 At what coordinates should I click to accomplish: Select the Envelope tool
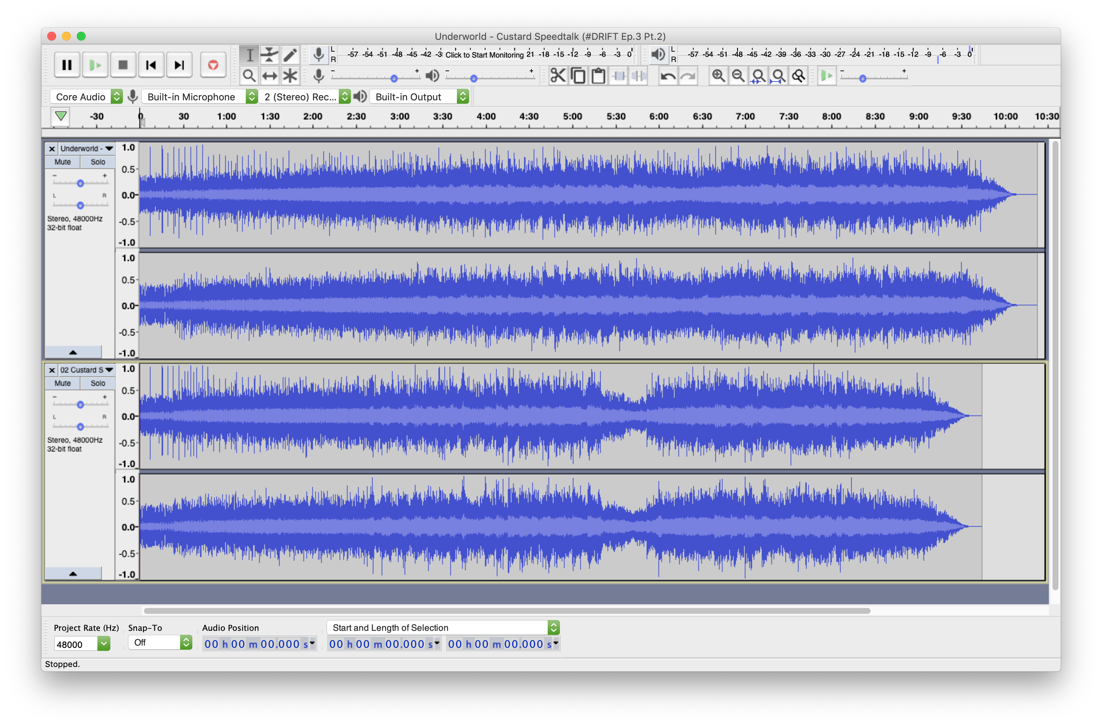[x=269, y=55]
